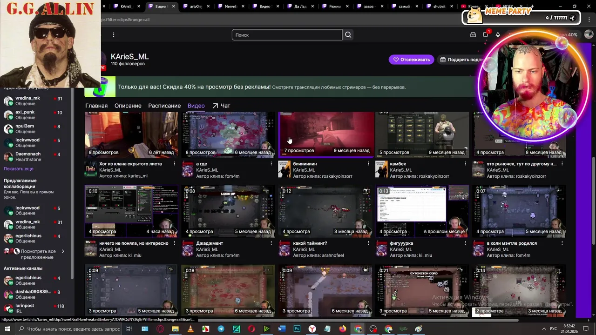This screenshot has width=596, height=335.
Task: Click the channel name 'KArieS_ML' heading
Action: 129,56
